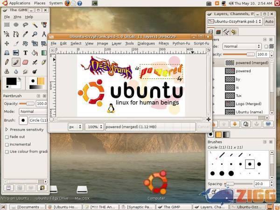Open the image menu at ruler corner
The image size is (280, 210).
pos(52,50)
